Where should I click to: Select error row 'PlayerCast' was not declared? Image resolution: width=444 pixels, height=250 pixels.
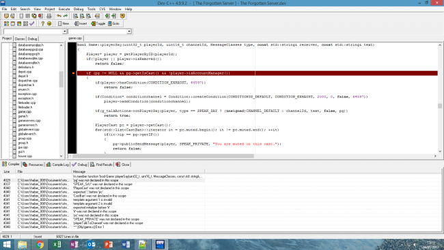pos(103,188)
